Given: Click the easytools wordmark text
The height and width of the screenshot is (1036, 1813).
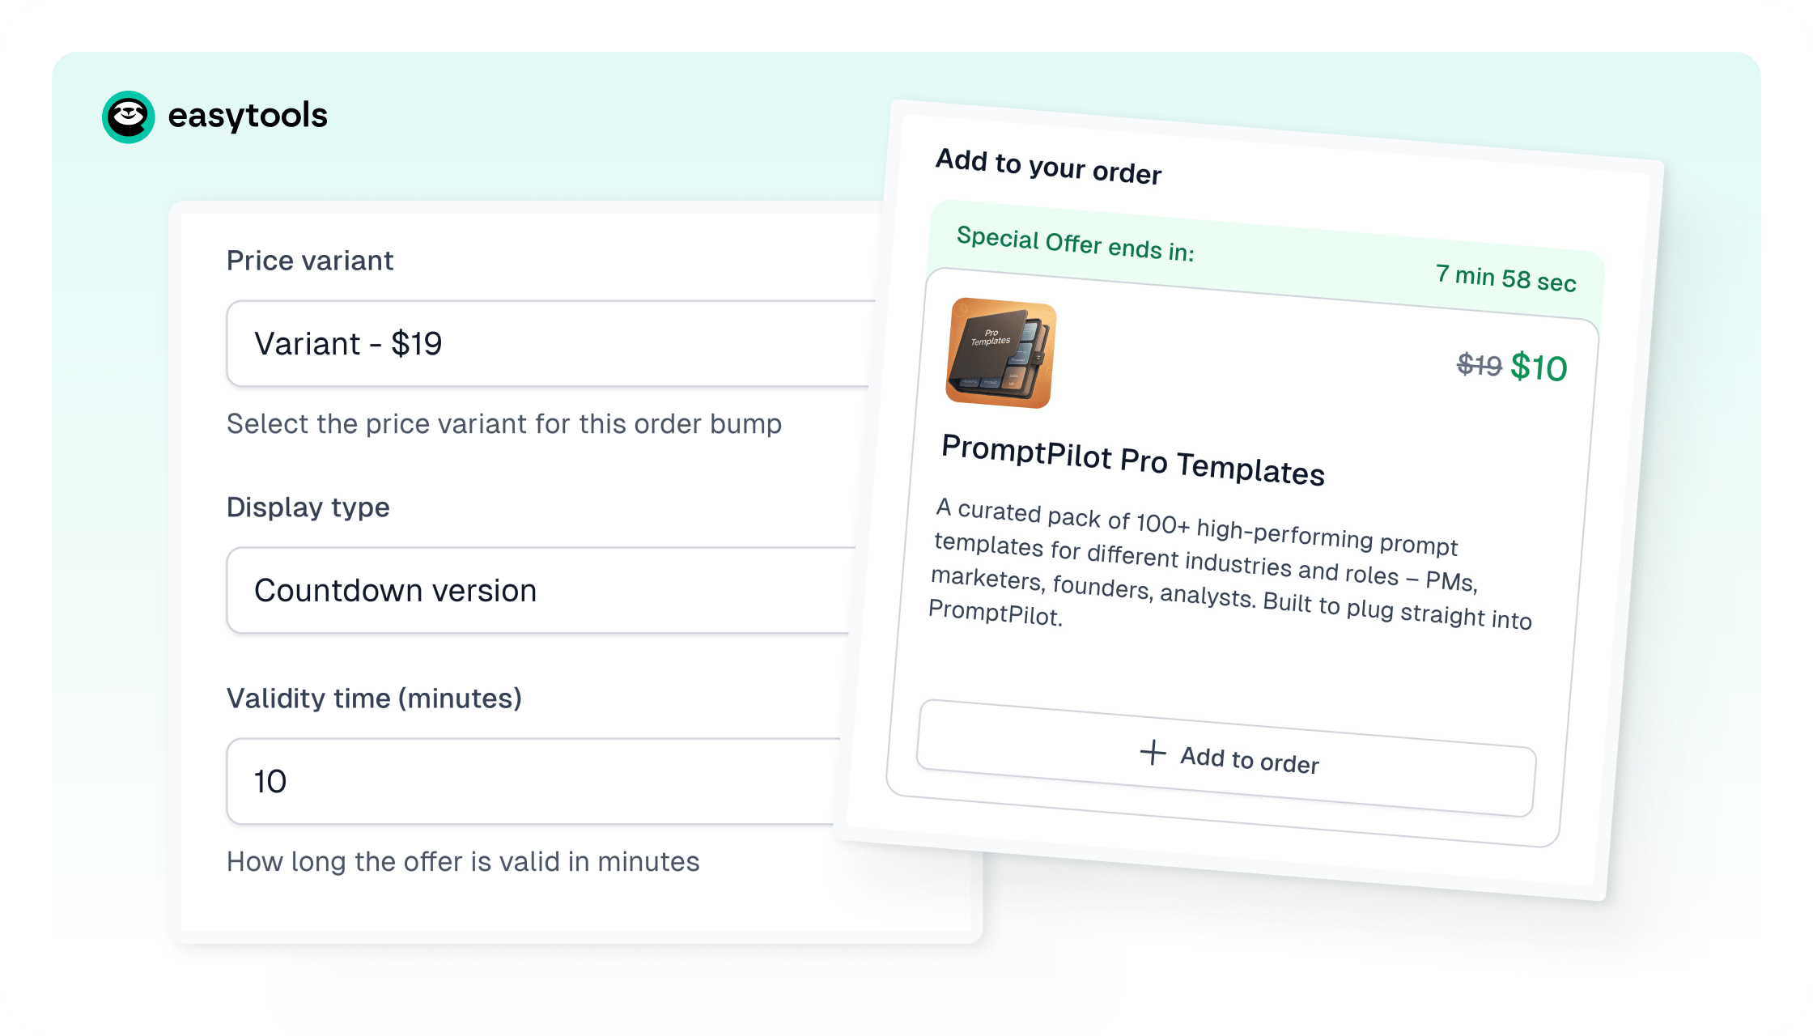Looking at the screenshot, I should [248, 115].
